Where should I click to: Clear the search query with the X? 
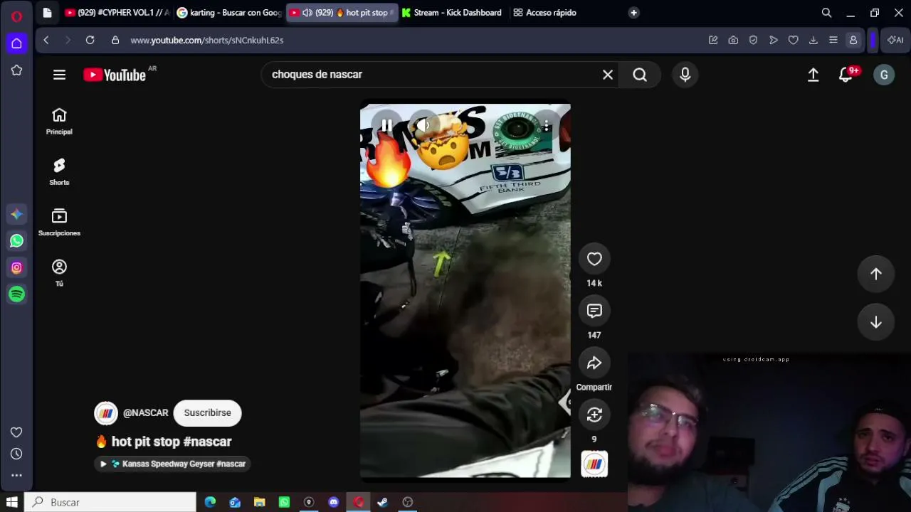point(608,75)
